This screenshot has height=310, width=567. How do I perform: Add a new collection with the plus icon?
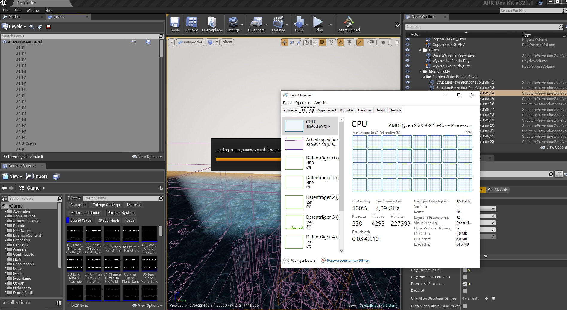coord(59,303)
